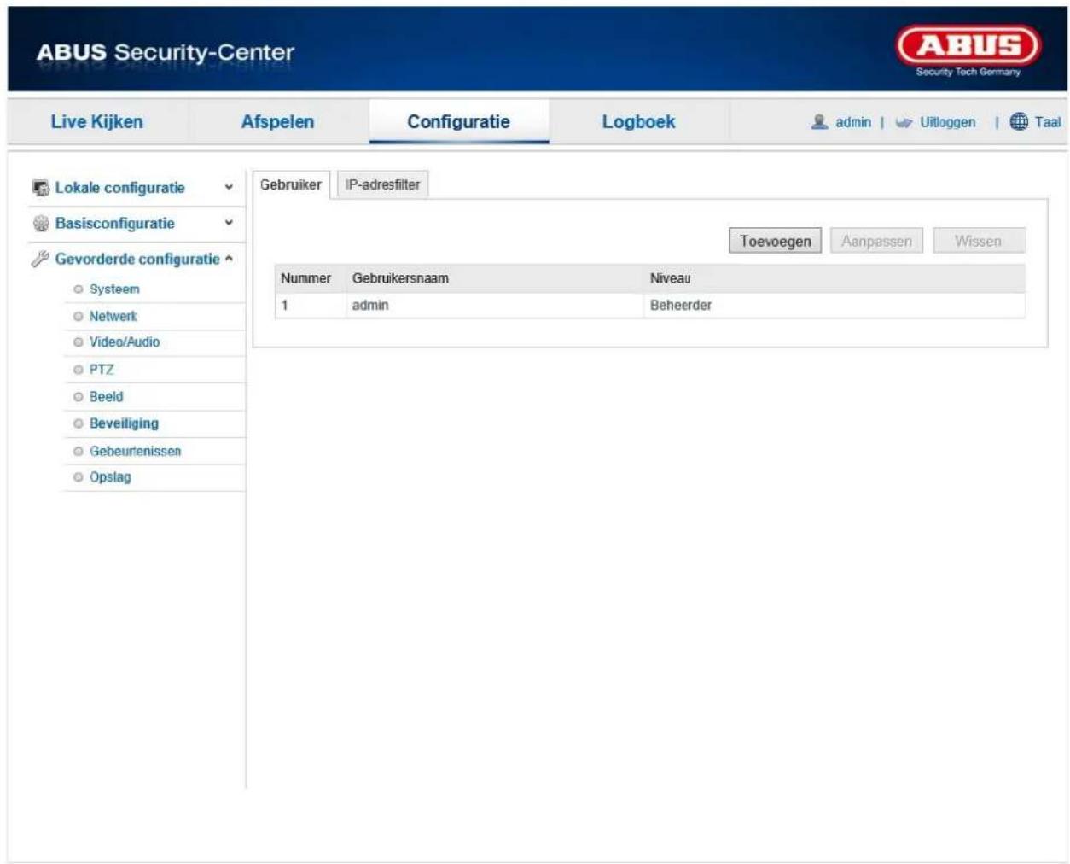1070x864 pixels.
Task: Open the Opslag settings item
Action: [110, 477]
